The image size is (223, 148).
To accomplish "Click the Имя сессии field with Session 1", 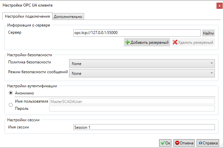I will pos(144,127).
